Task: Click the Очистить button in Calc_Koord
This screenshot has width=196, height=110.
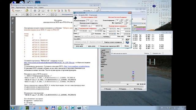Action: (77, 37)
